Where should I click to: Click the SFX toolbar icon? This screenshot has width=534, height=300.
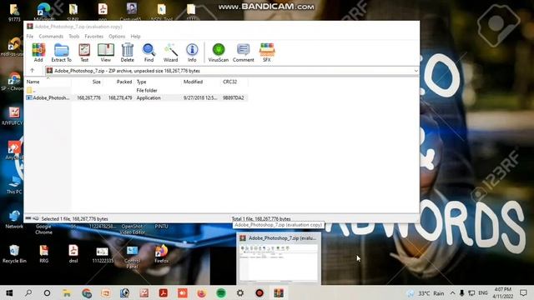tap(267, 52)
